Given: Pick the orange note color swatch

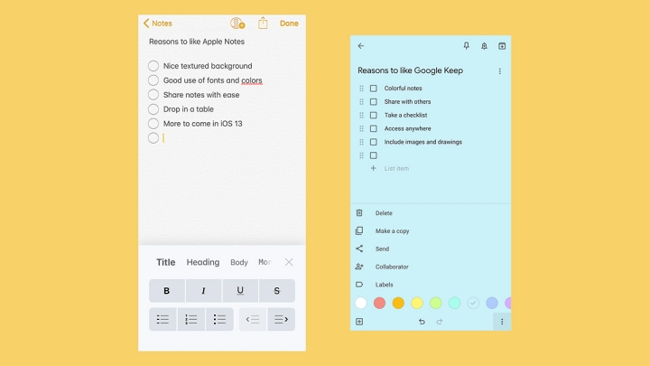Looking at the screenshot, I should pyautogui.click(x=398, y=303).
